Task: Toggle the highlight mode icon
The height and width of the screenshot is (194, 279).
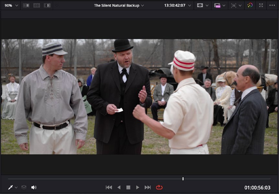Action: click(x=47, y=5)
